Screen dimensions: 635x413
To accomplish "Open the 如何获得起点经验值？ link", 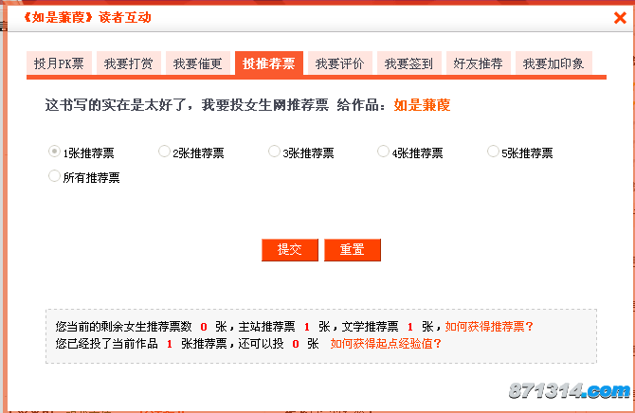I will (386, 344).
